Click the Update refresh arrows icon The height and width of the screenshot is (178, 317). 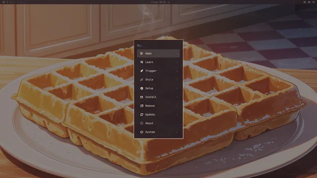coord(142,114)
